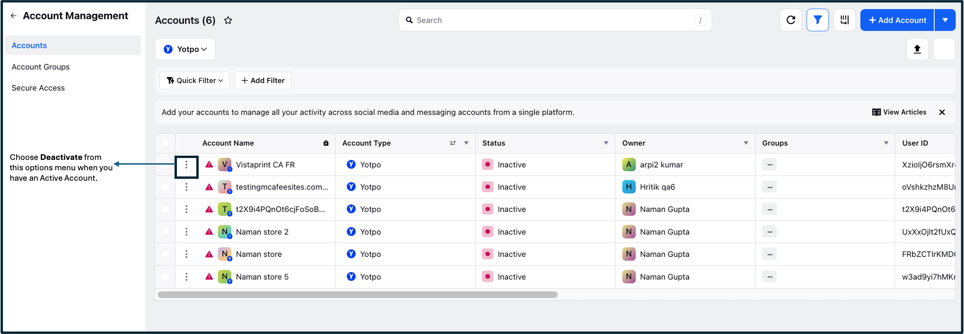Click Inactive status for Vistaprint CA FR
This screenshot has height=334, width=964.
pos(512,165)
